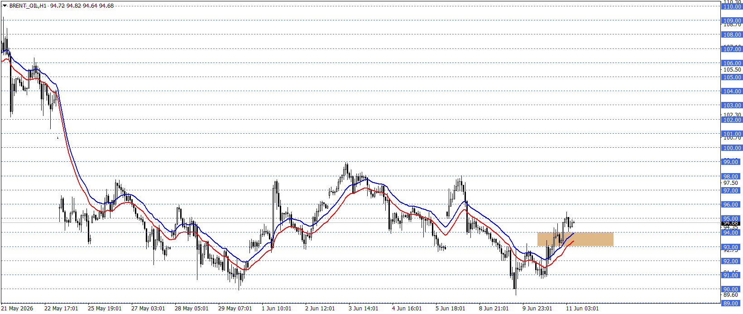The height and width of the screenshot is (314, 743).
Task: Click the 102.00 price level label
Action: pyautogui.click(x=732, y=120)
